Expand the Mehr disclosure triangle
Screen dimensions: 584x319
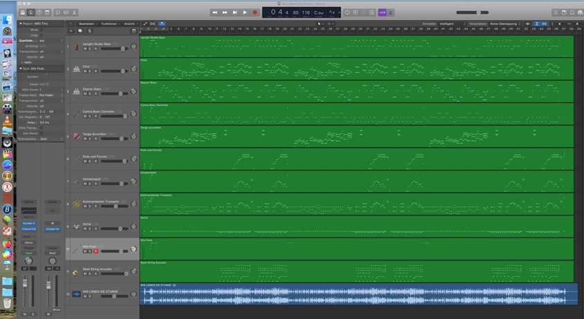[22, 62]
